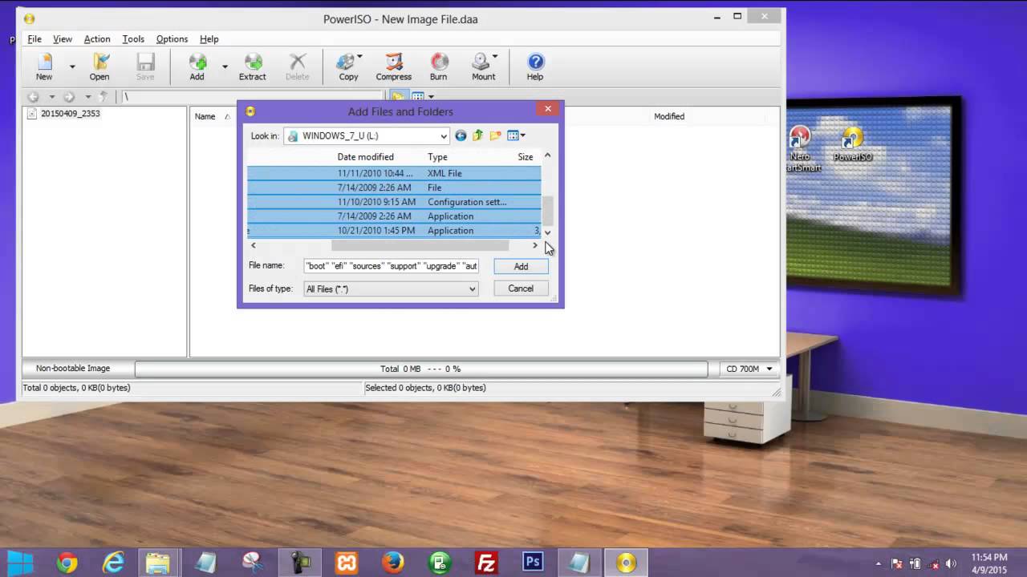
Task: Open the New dropdown arrow
Action: pyautogui.click(x=71, y=67)
